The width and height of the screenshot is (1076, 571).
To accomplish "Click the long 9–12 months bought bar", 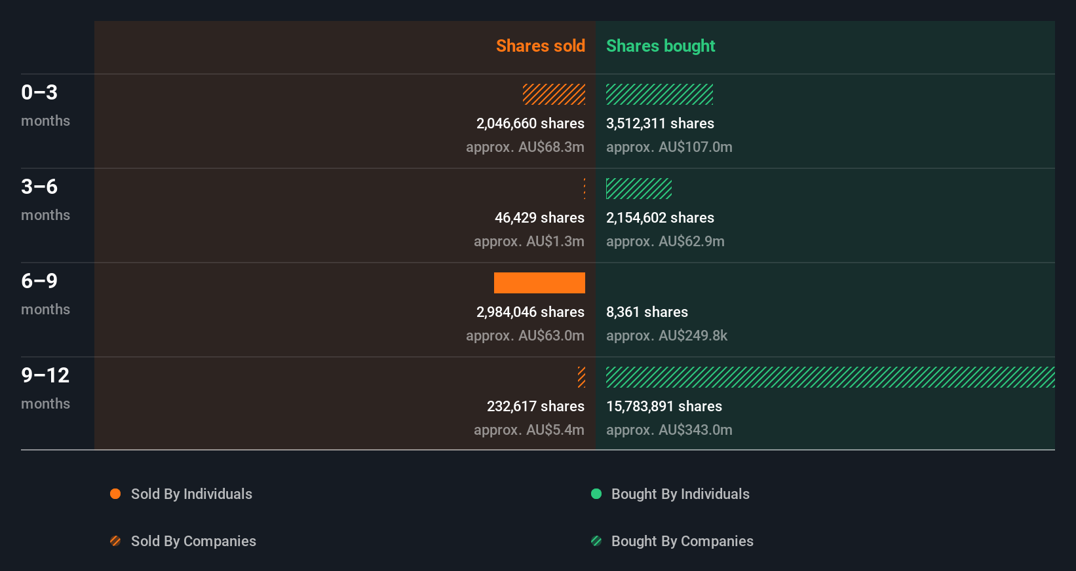I will (830, 377).
